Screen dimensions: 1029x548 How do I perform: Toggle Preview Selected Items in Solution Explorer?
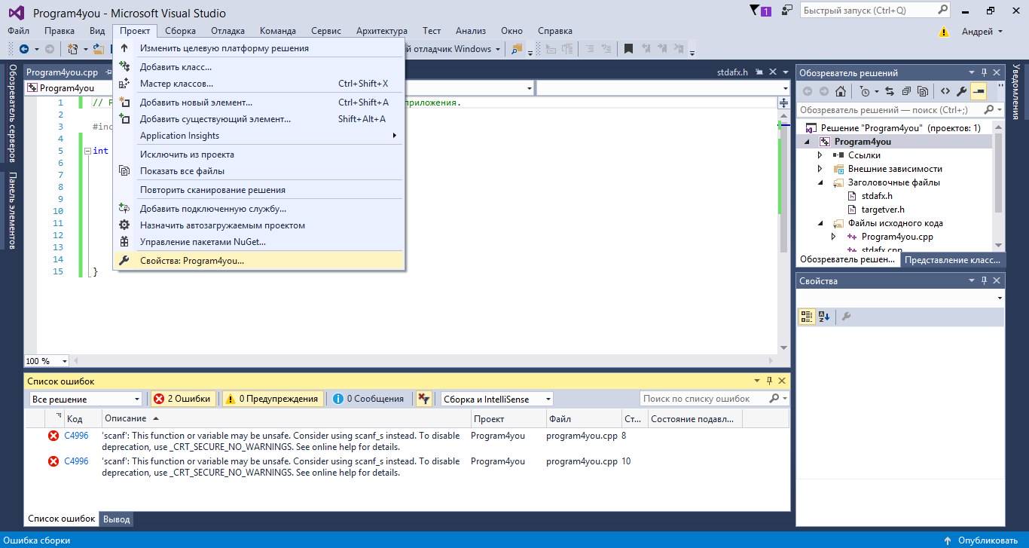tap(978, 91)
